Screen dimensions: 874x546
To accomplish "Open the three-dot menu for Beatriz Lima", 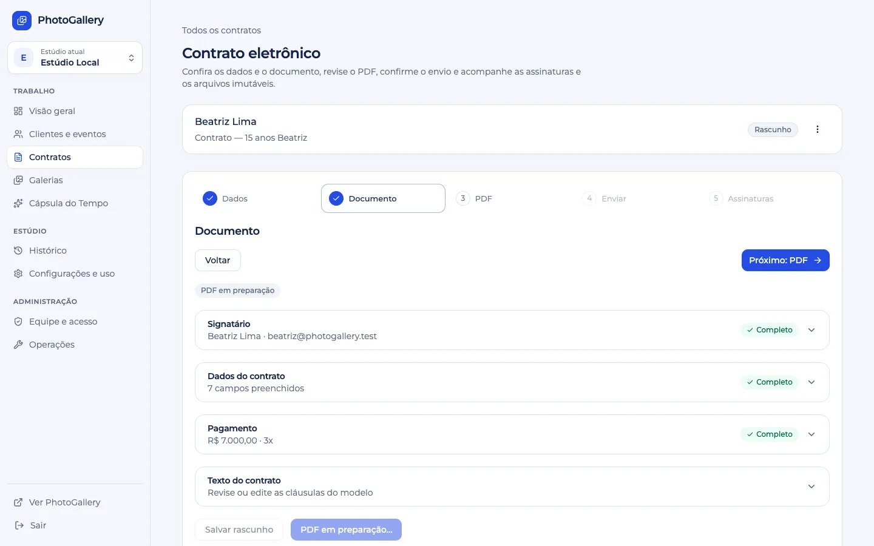I will (818, 129).
